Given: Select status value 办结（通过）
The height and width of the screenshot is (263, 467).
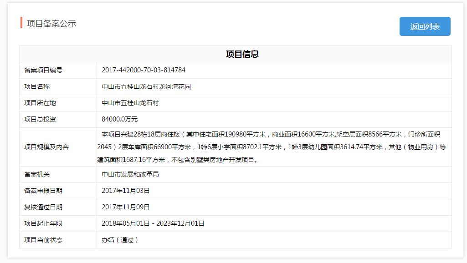Looking at the screenshot, I should point(120,240).
